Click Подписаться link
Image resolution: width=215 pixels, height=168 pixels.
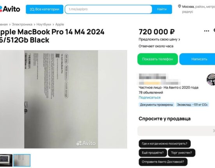tap(149, 97)
